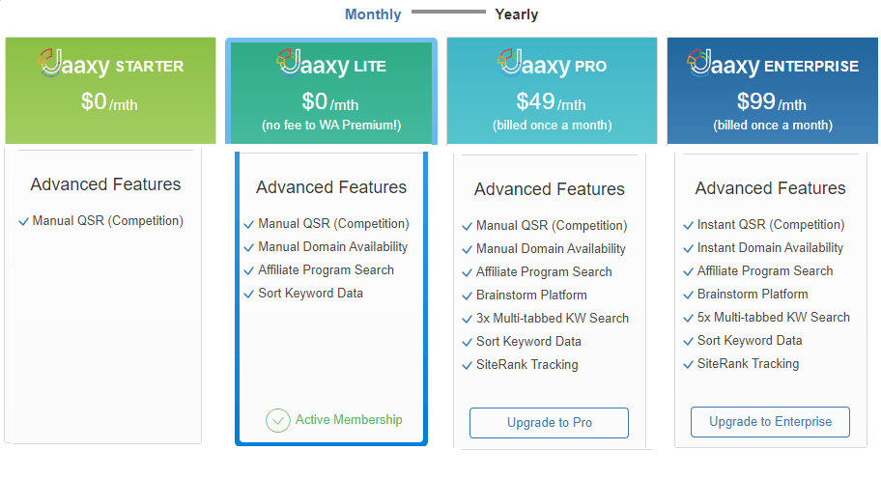Click Affiliate Program Search in Lite plan
Screen dimensions: 881x479
tap(326, 270)
